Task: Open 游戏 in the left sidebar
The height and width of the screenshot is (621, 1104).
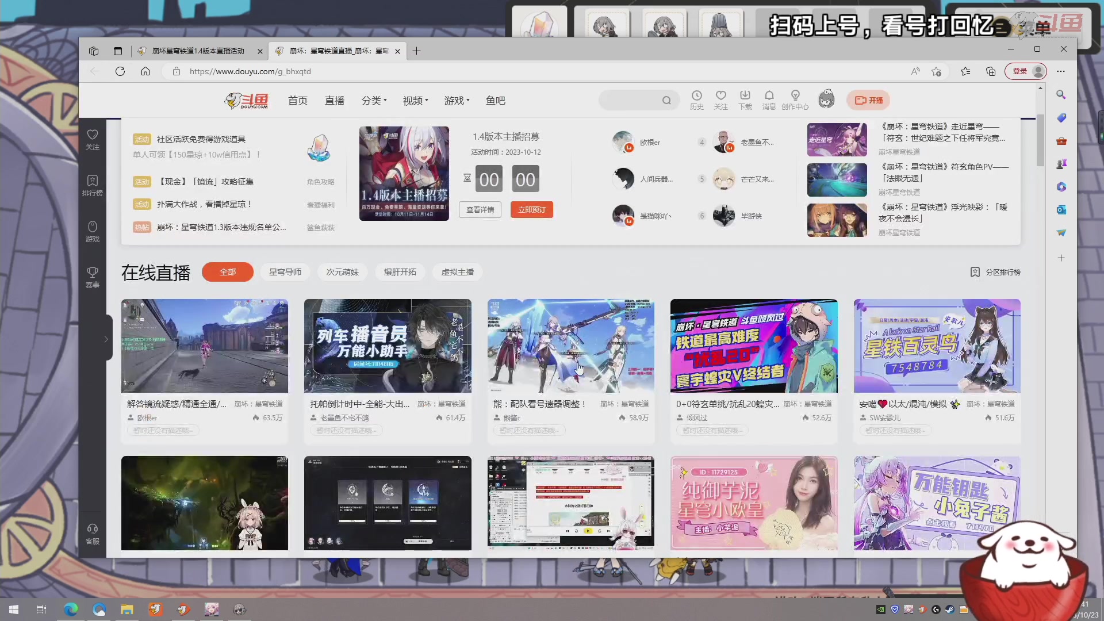Action: (93, 232)
